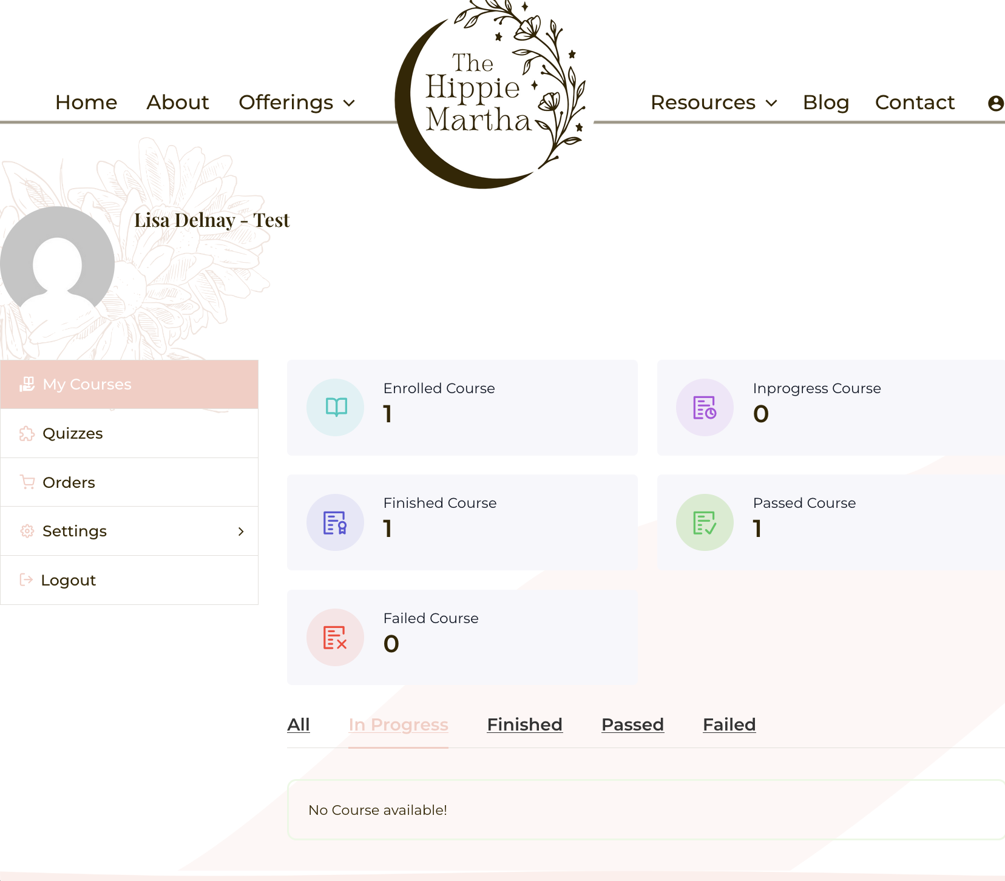Click the Finished Course certificate icon

(336, 522)
